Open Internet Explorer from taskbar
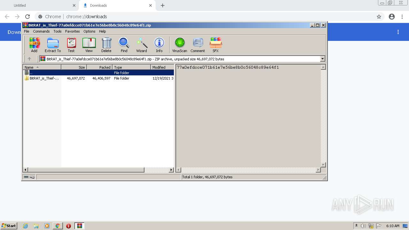This screenshot has width=409, height=230. tap(26, 226)
